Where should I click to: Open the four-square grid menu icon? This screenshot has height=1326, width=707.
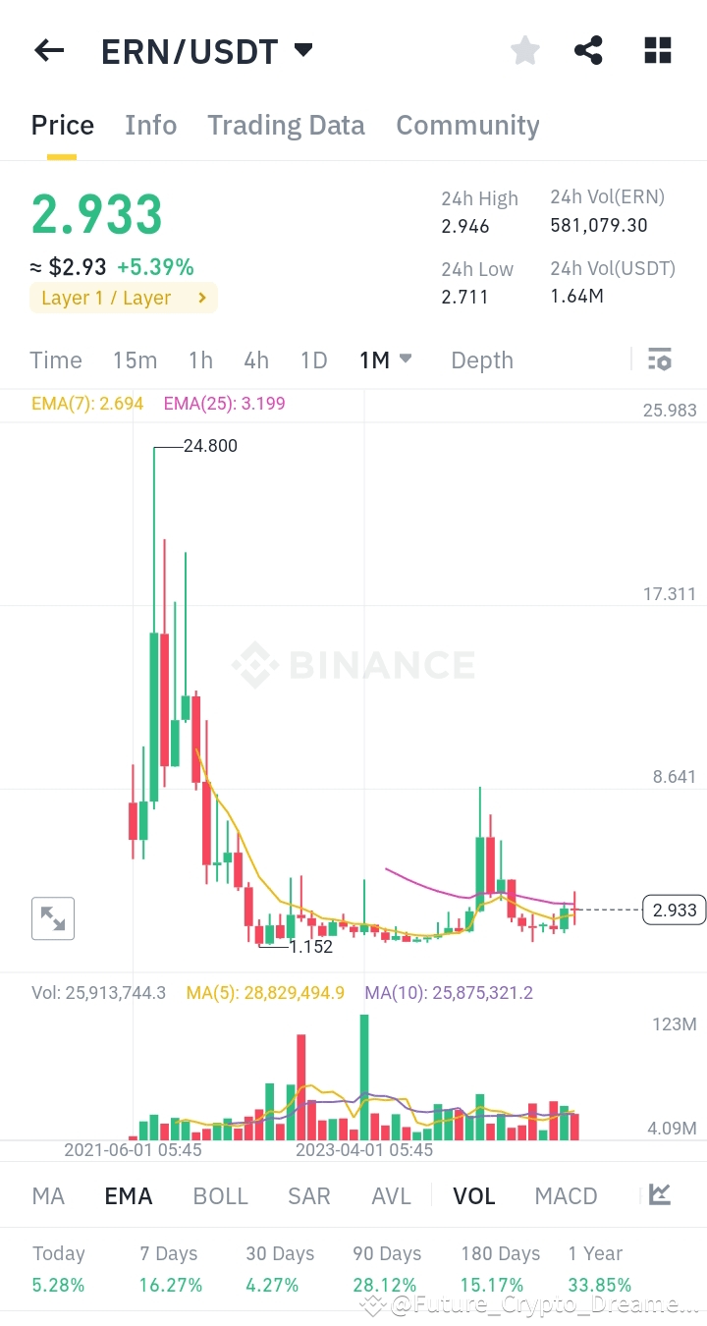tap(658, 51)
